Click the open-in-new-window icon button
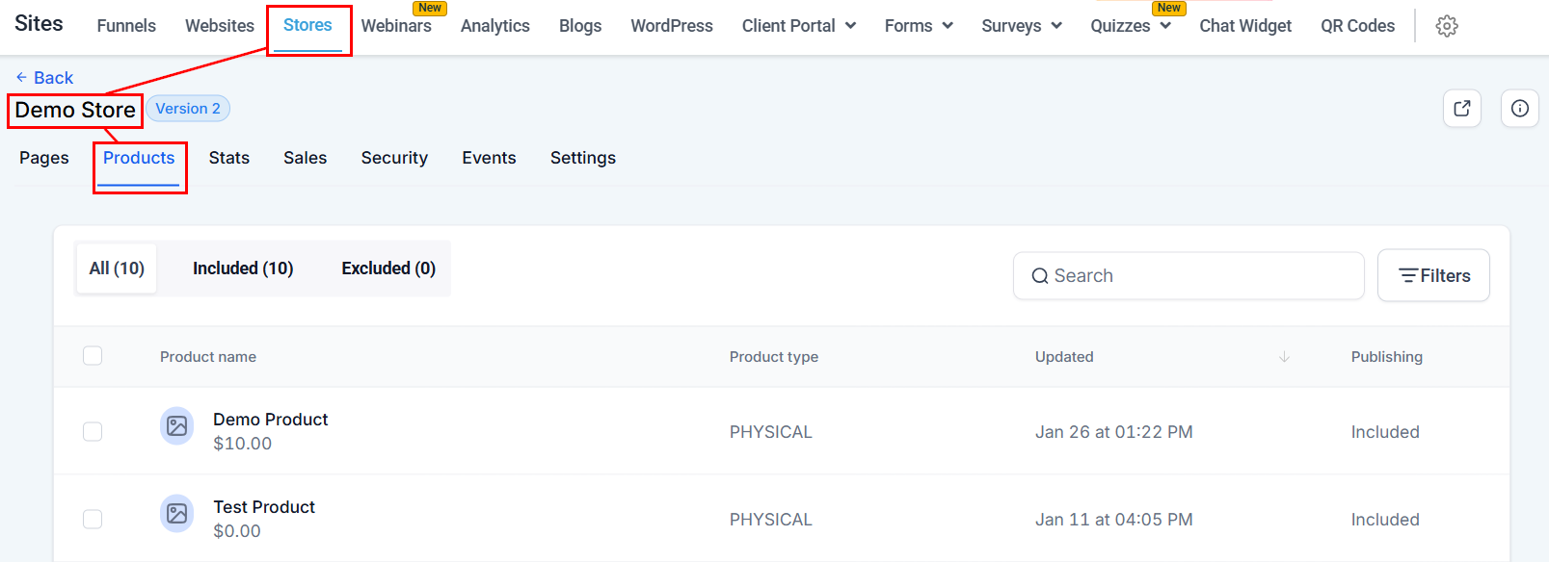Viewport: 1549px width, 562px height. point(1462,108)
